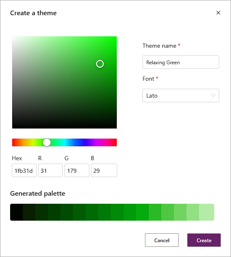Image resolution: width=231 pixels, height=257 pixels.
Task: Click the R value field
Action: click(51, 170)
